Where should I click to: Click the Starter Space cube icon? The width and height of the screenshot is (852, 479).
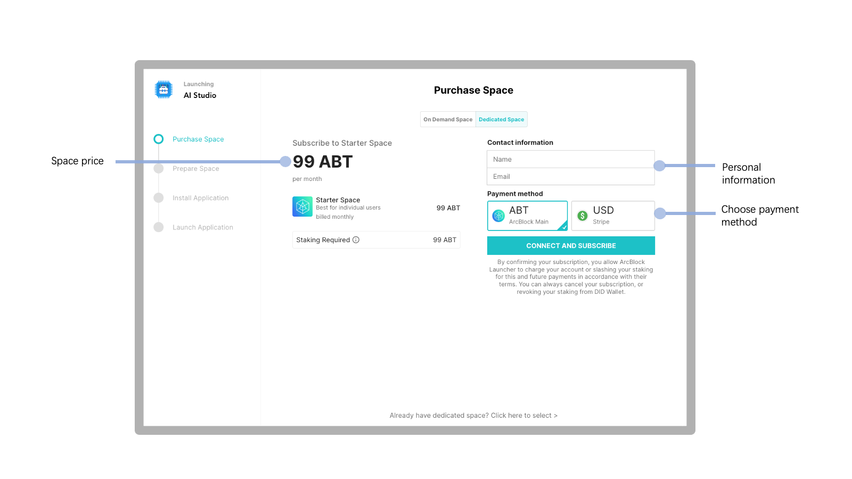pos(302,207)
